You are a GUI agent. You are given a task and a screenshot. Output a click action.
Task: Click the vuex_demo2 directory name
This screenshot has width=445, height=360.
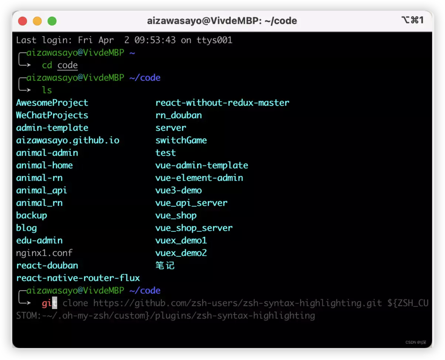tap(181, 253)
